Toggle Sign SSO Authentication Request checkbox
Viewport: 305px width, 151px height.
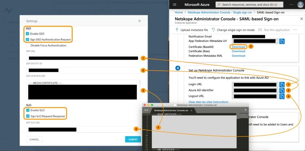pyautogui.click(x=28, y=39)
